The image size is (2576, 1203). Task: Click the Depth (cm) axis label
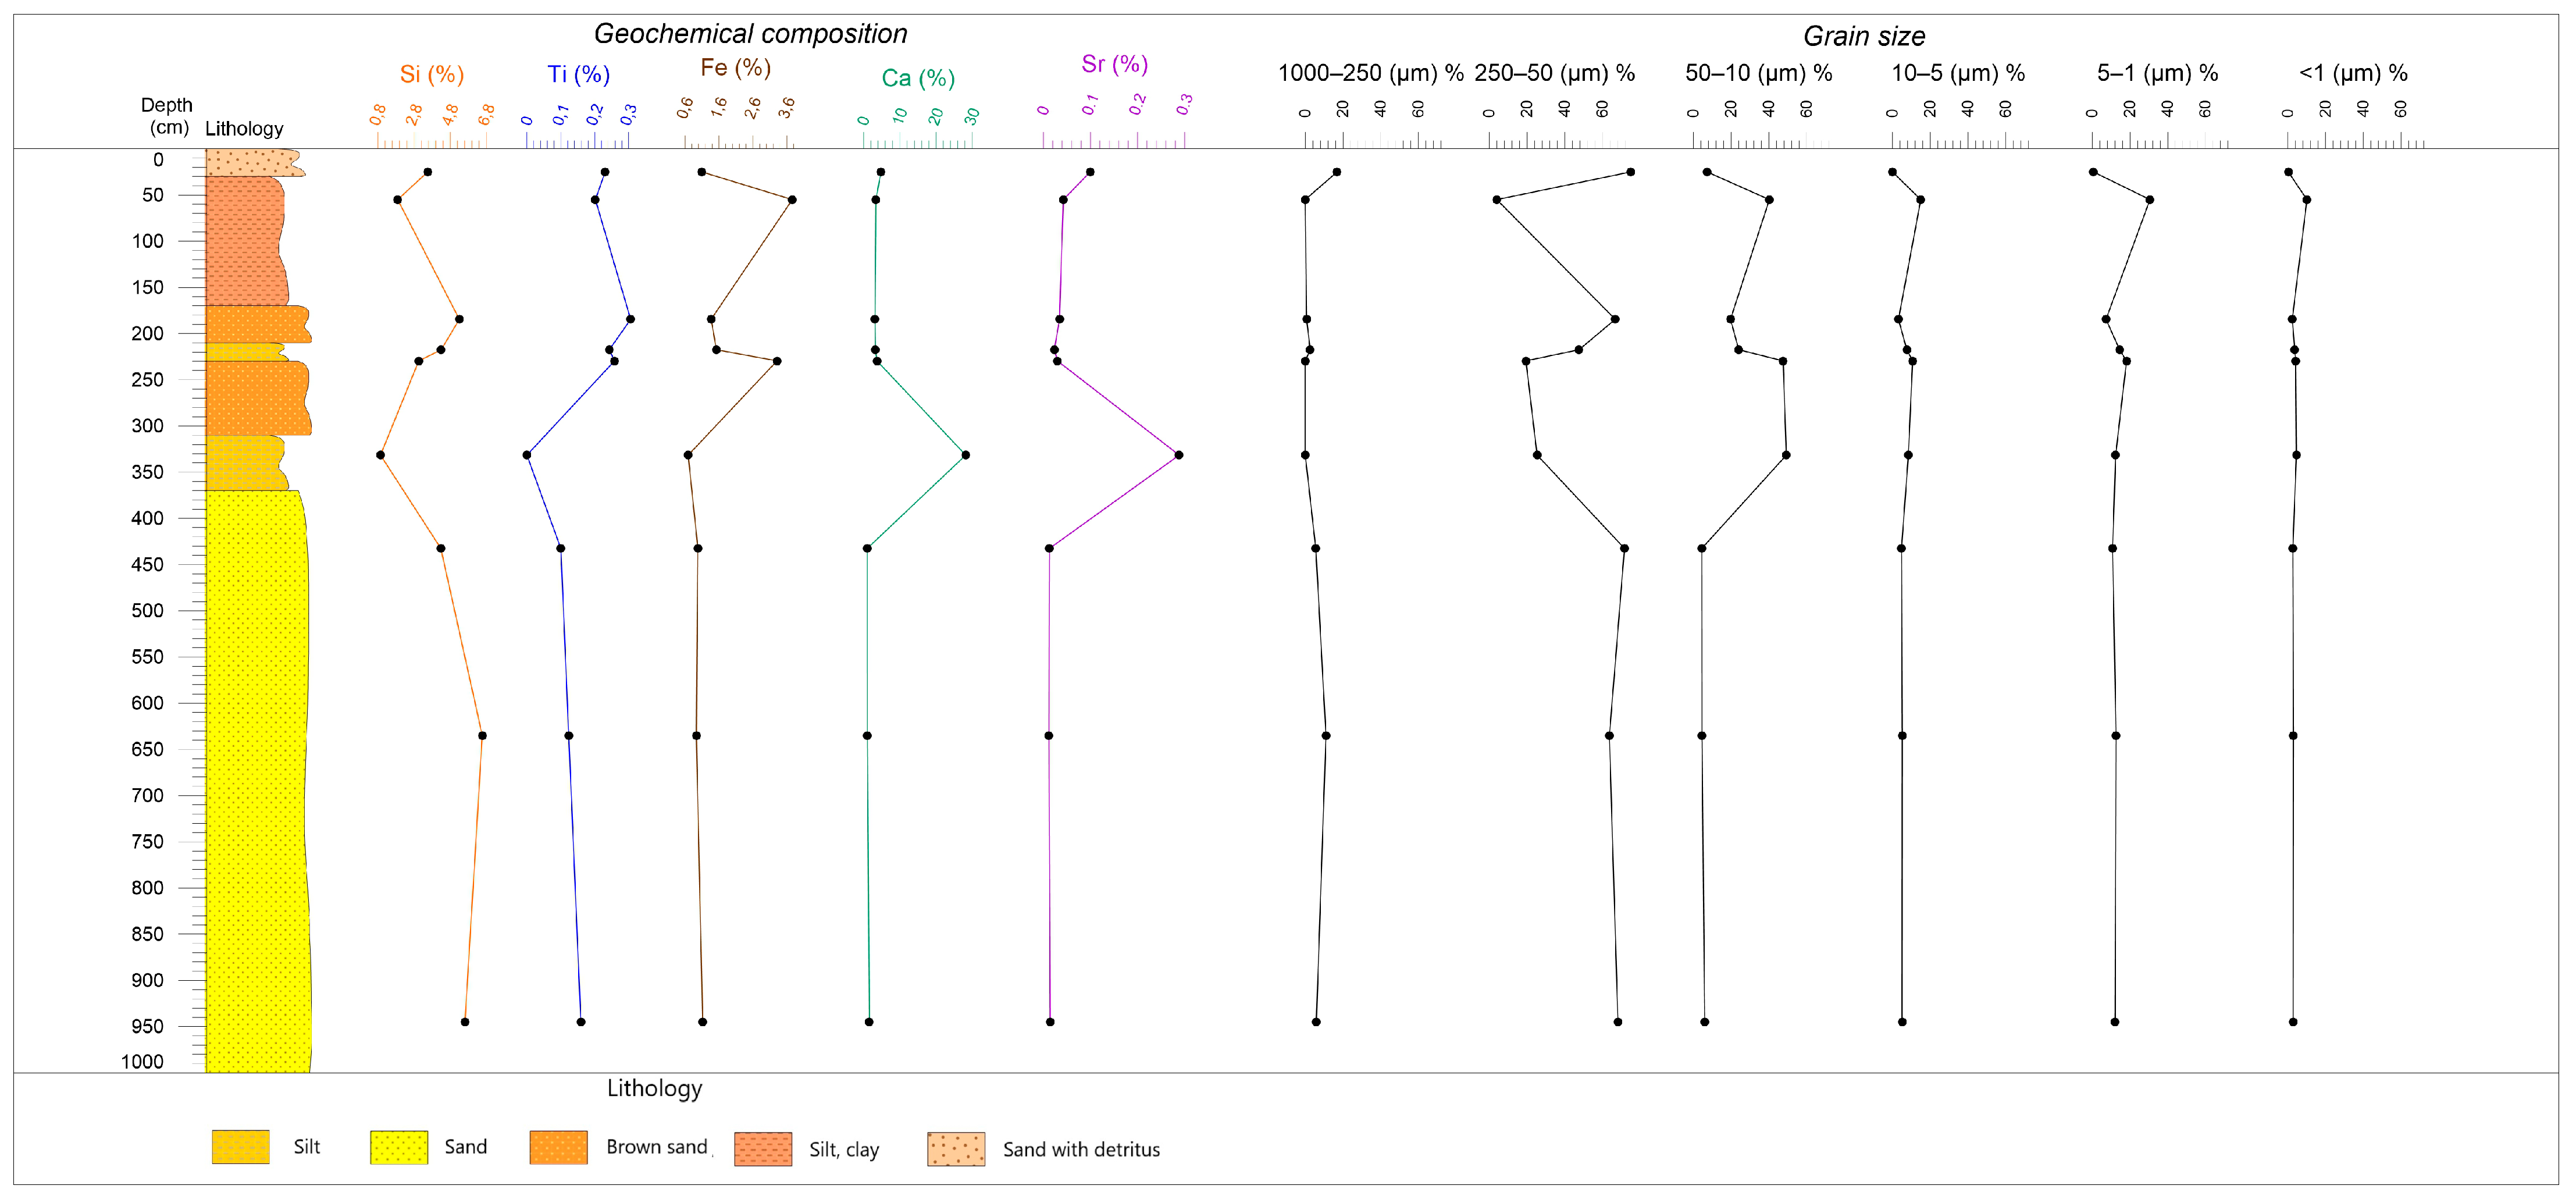click(x=167, y=116)
